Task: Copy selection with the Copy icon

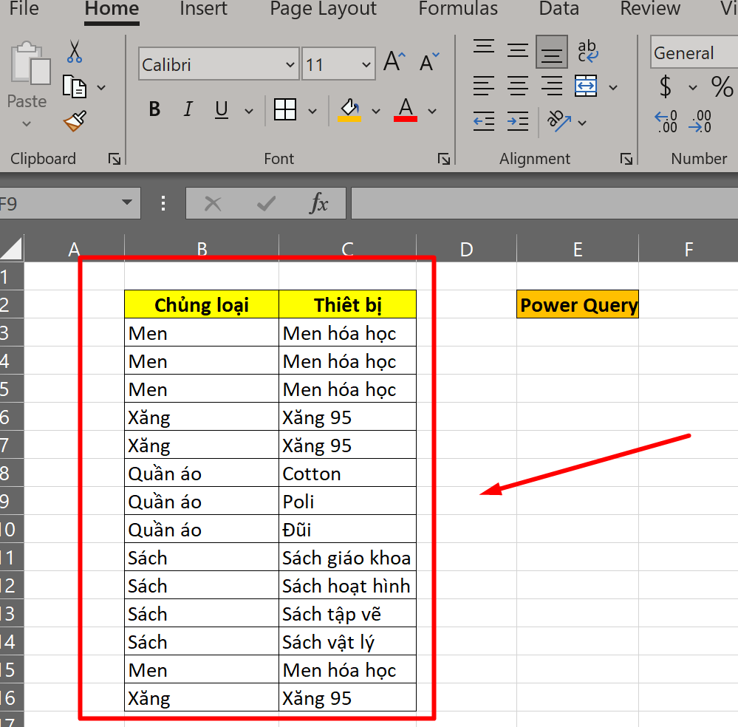Action: [x=75, y=86]
